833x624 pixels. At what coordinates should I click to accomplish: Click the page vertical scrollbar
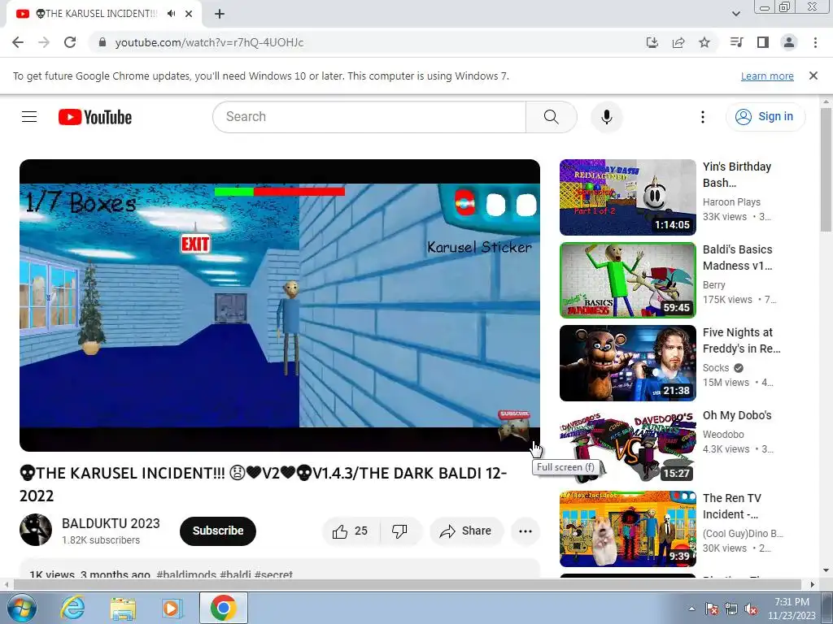(x=826, y=170)
